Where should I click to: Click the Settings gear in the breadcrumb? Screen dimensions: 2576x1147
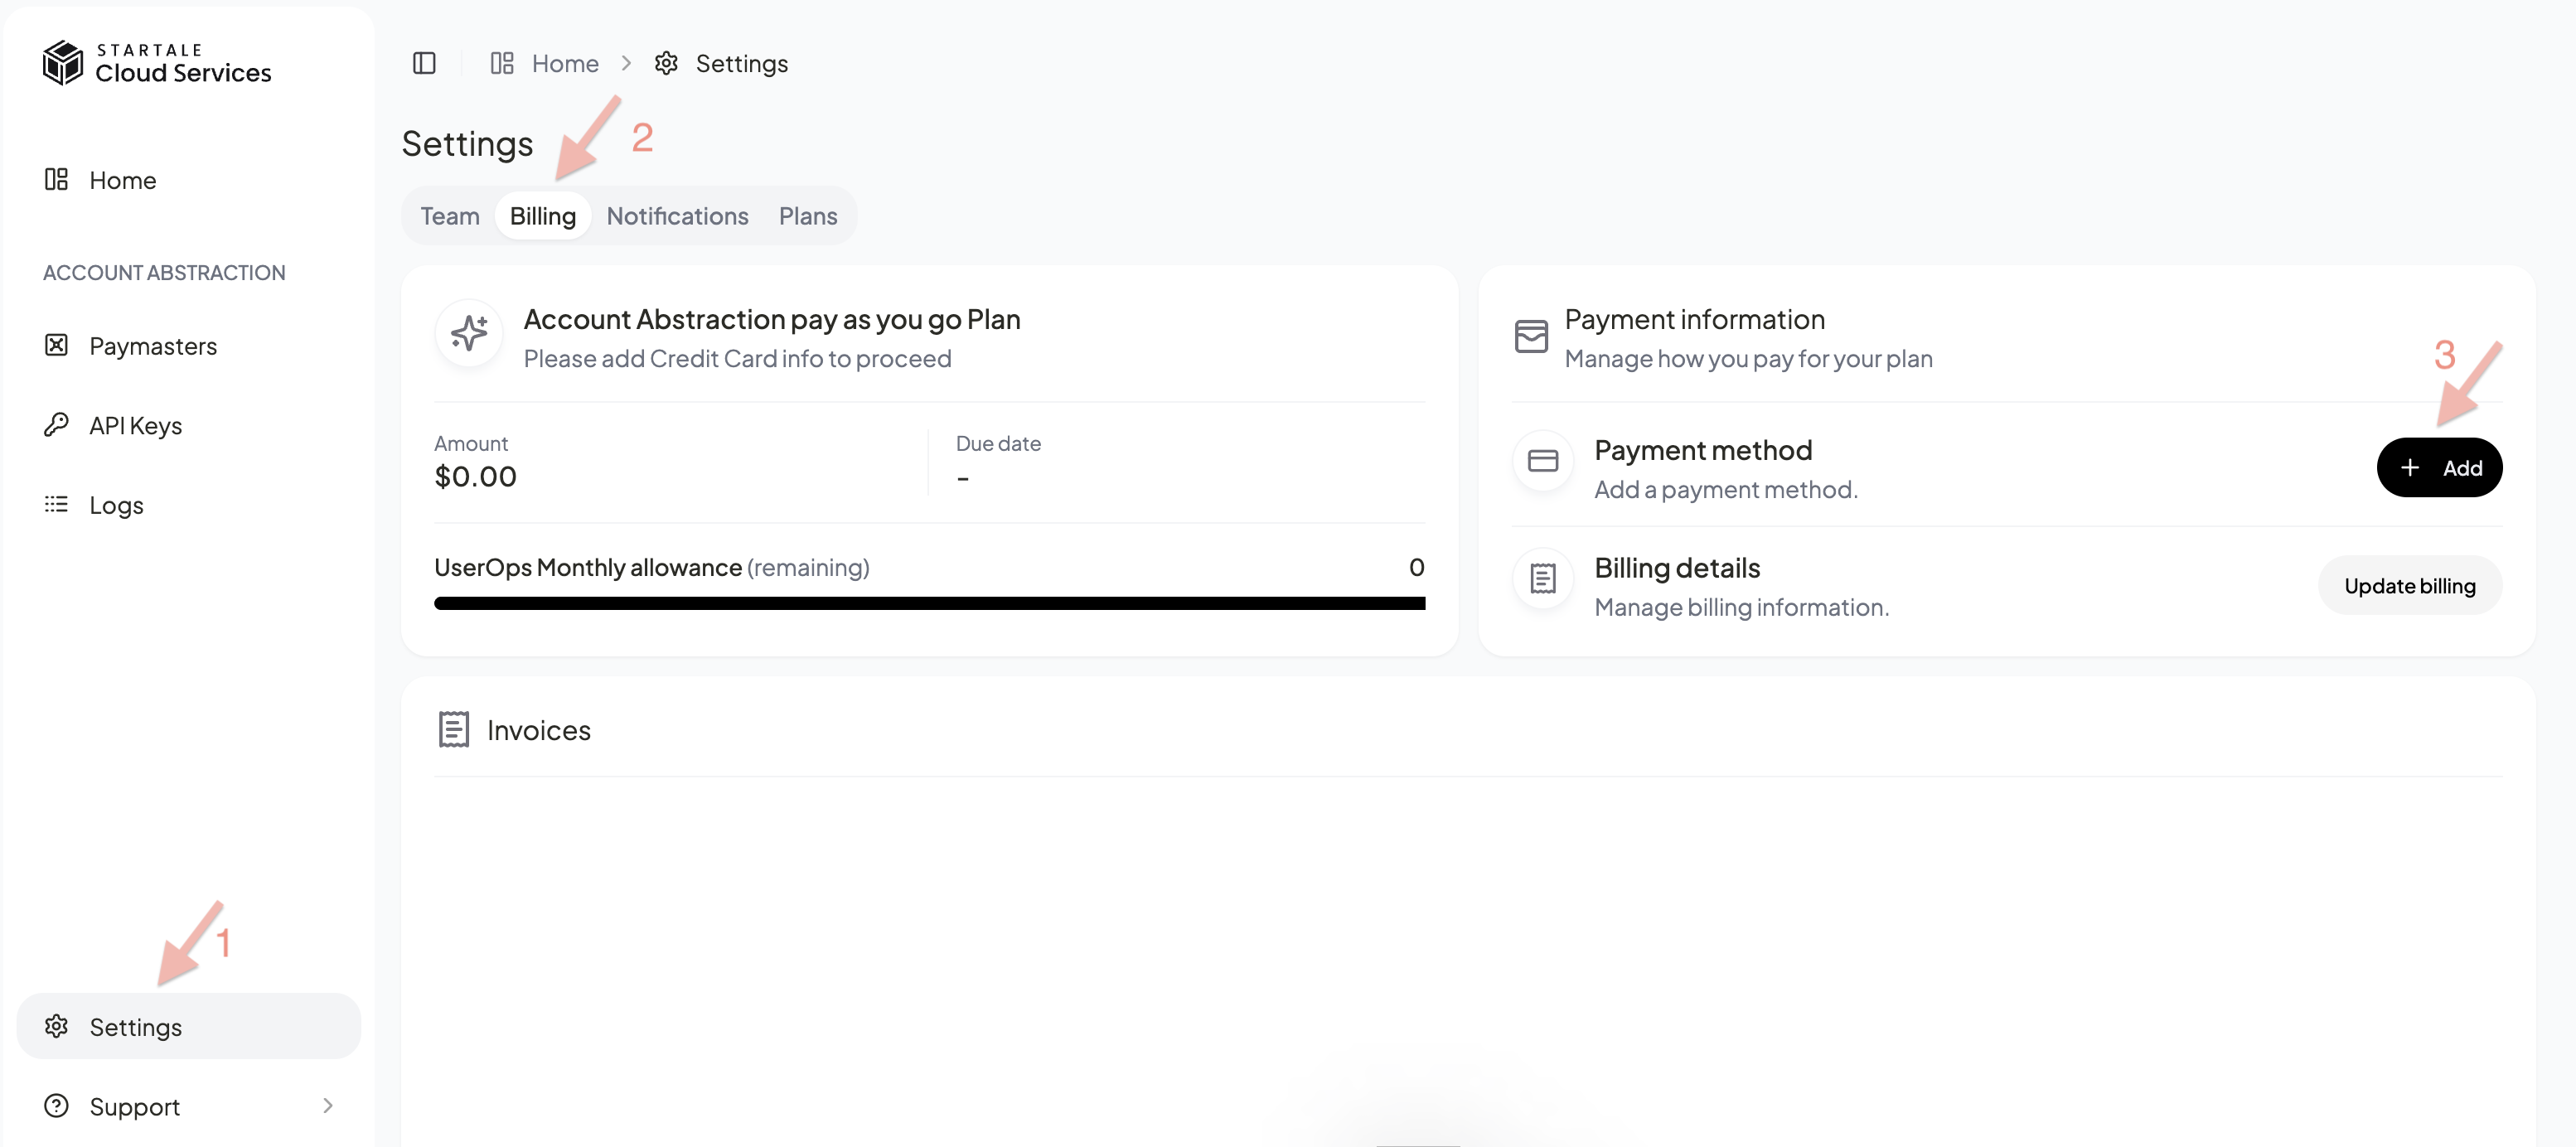[666, 63]
